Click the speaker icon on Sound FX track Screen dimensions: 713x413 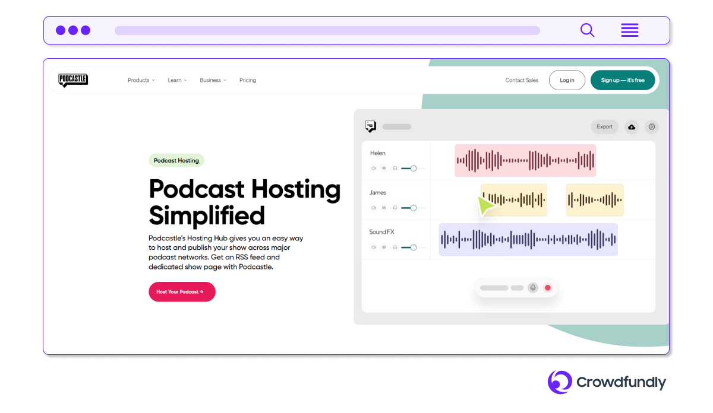click(x=374, y=247)
